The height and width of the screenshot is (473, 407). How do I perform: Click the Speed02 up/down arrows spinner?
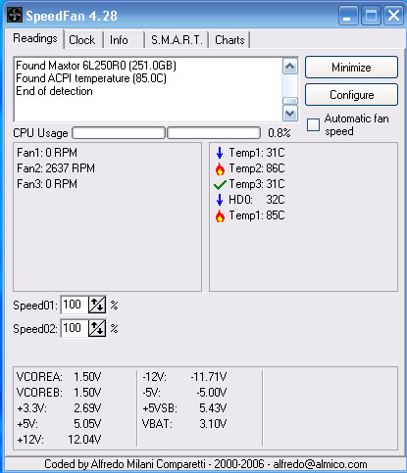pos(97,328)
